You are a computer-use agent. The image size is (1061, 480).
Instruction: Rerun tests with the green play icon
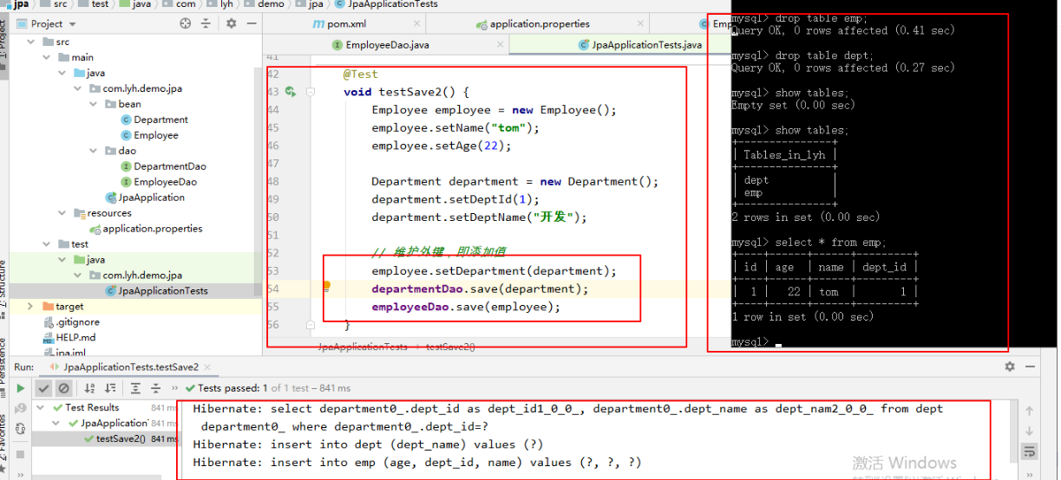19,388
